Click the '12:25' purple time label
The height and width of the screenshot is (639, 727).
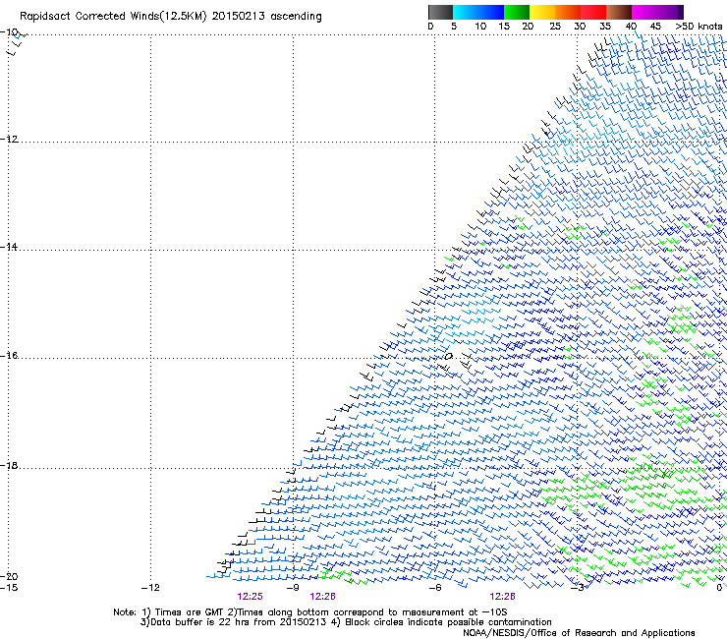(x=250, y=597)
